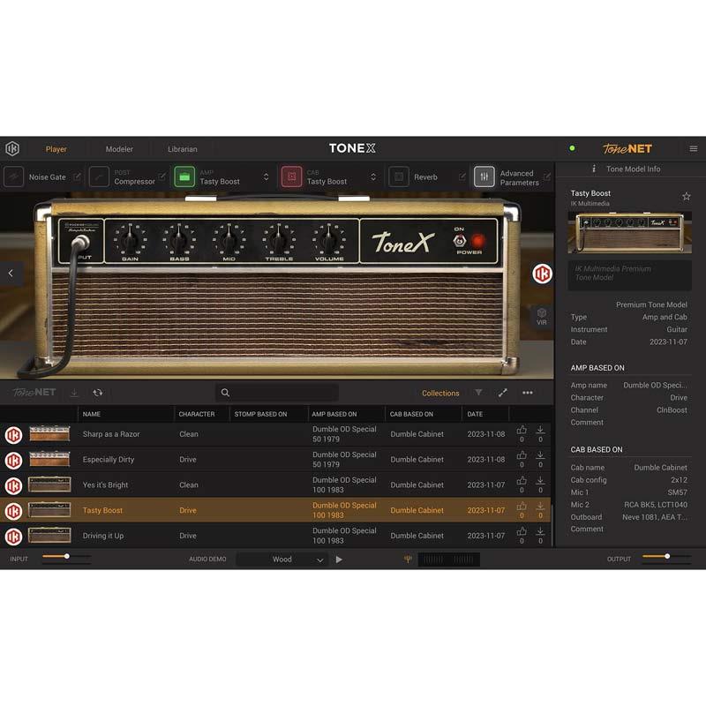This screenshot has width=706, height=706.
Task: Click the green AMP Tasty Boost icon
Action: click(184, 176)
